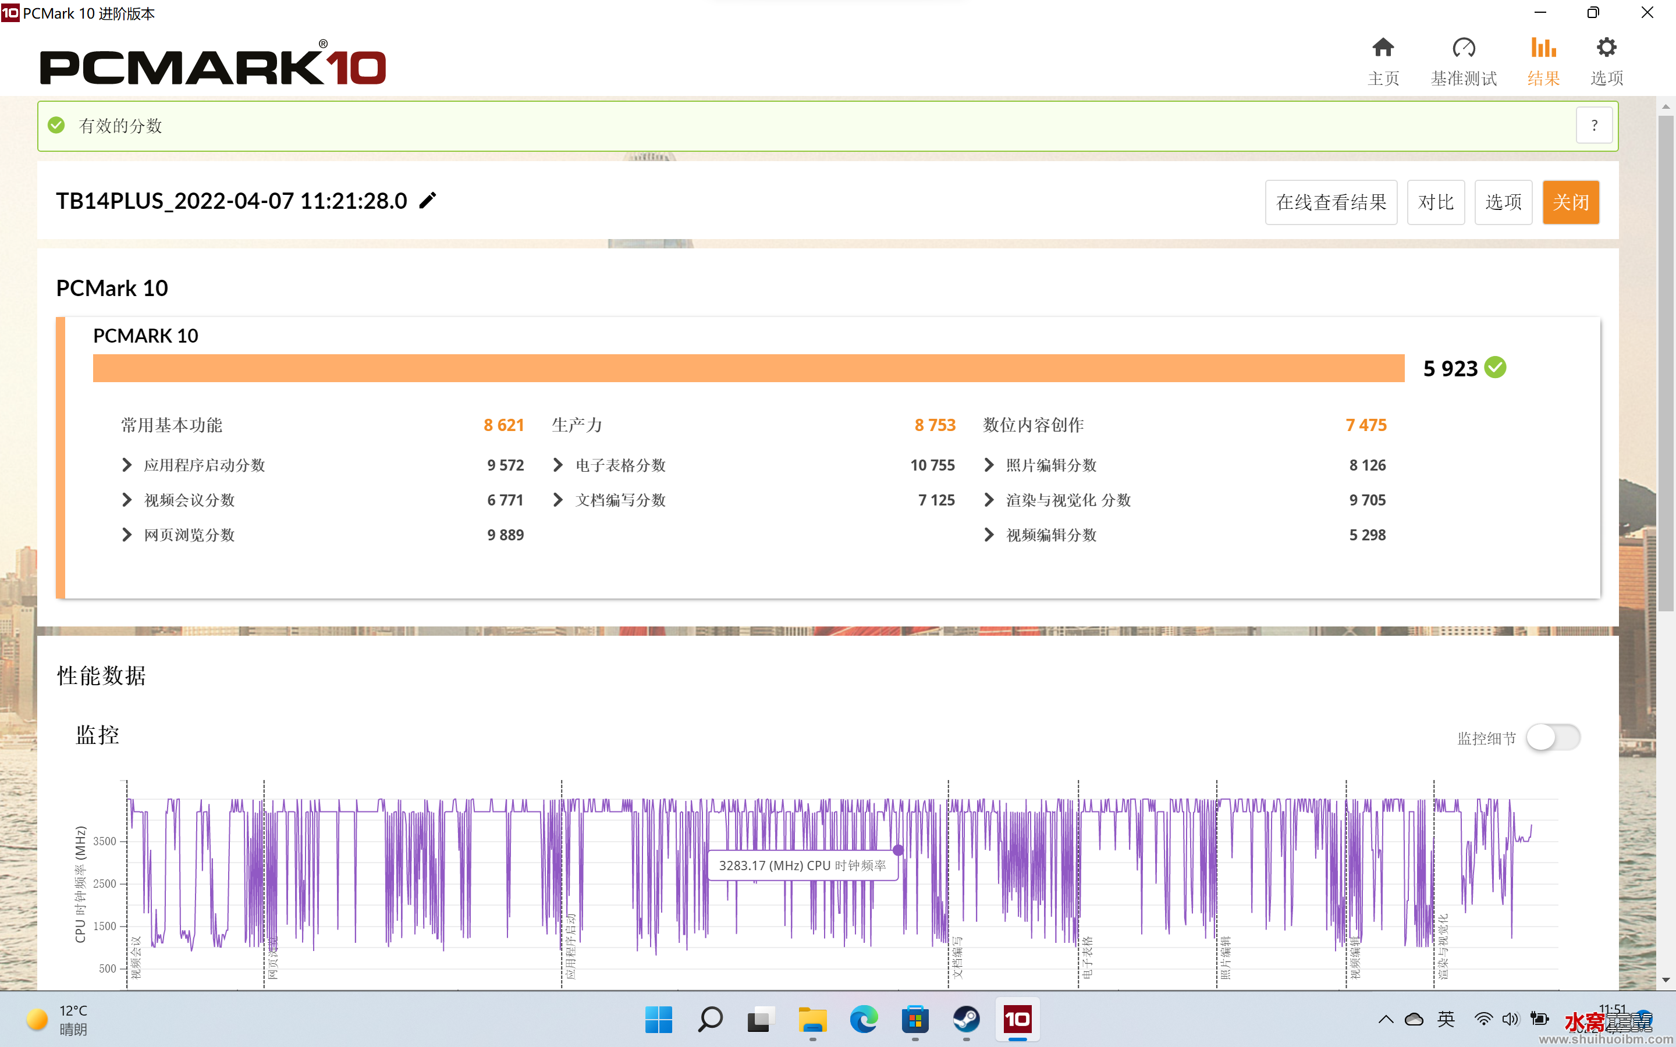This screenshot has width=1676, height=1047.
Task: Click the 对比 compare button
Action: (1436, 202)
